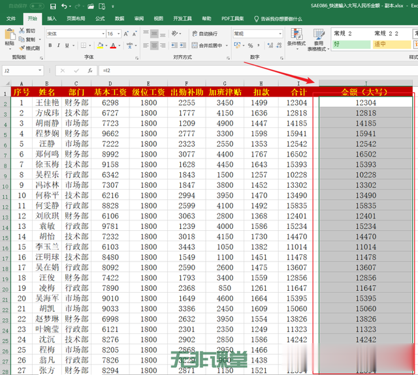Screen dimensions: 418x375
Task: Click the Cut (剪切) scissors button
Action: 27,31
